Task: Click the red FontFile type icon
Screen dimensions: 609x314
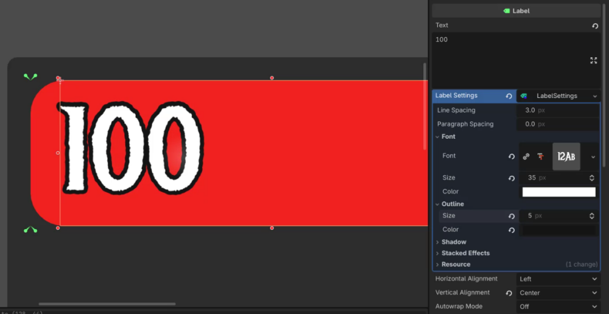Action: click(x=540, y=156)
